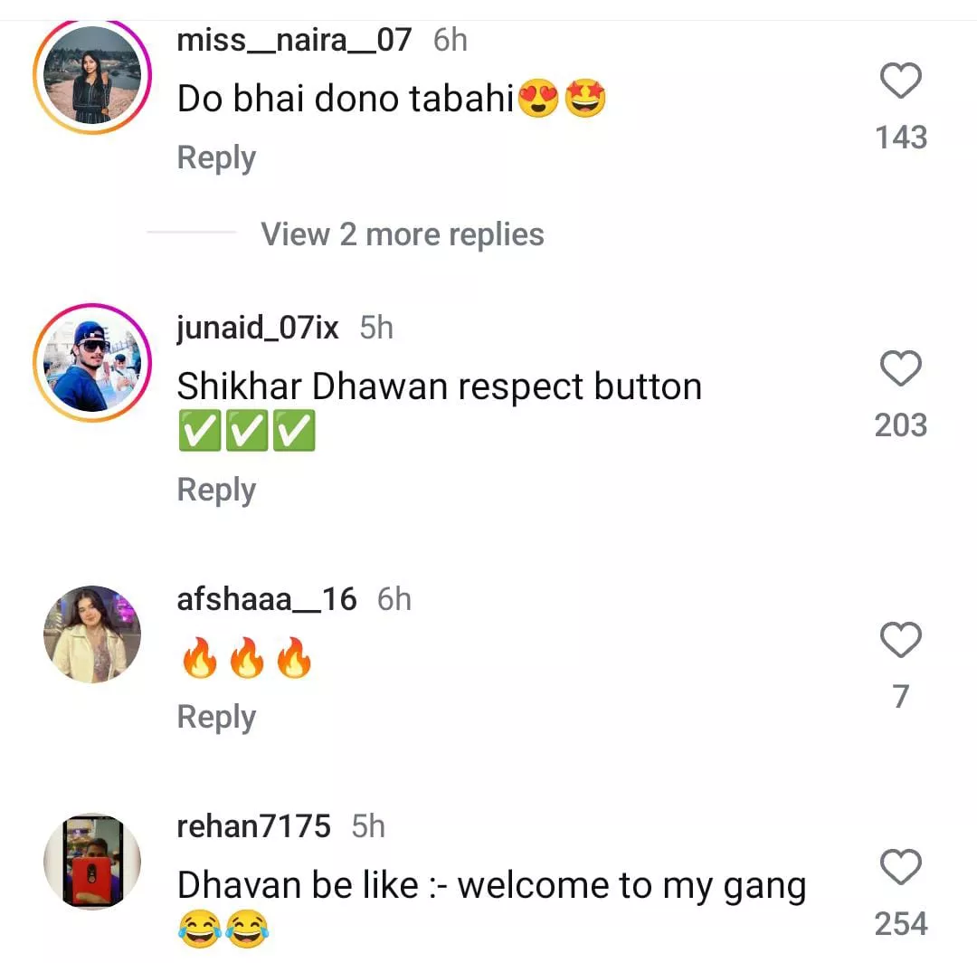Viewport: 977px width, 963px height.
Task: Tap the "Do bhai dono tabahi" comment text
Action: (346, 100)
